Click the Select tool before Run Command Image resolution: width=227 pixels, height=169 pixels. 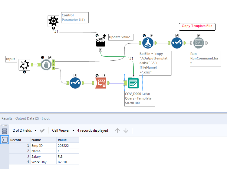click(177, 43)
